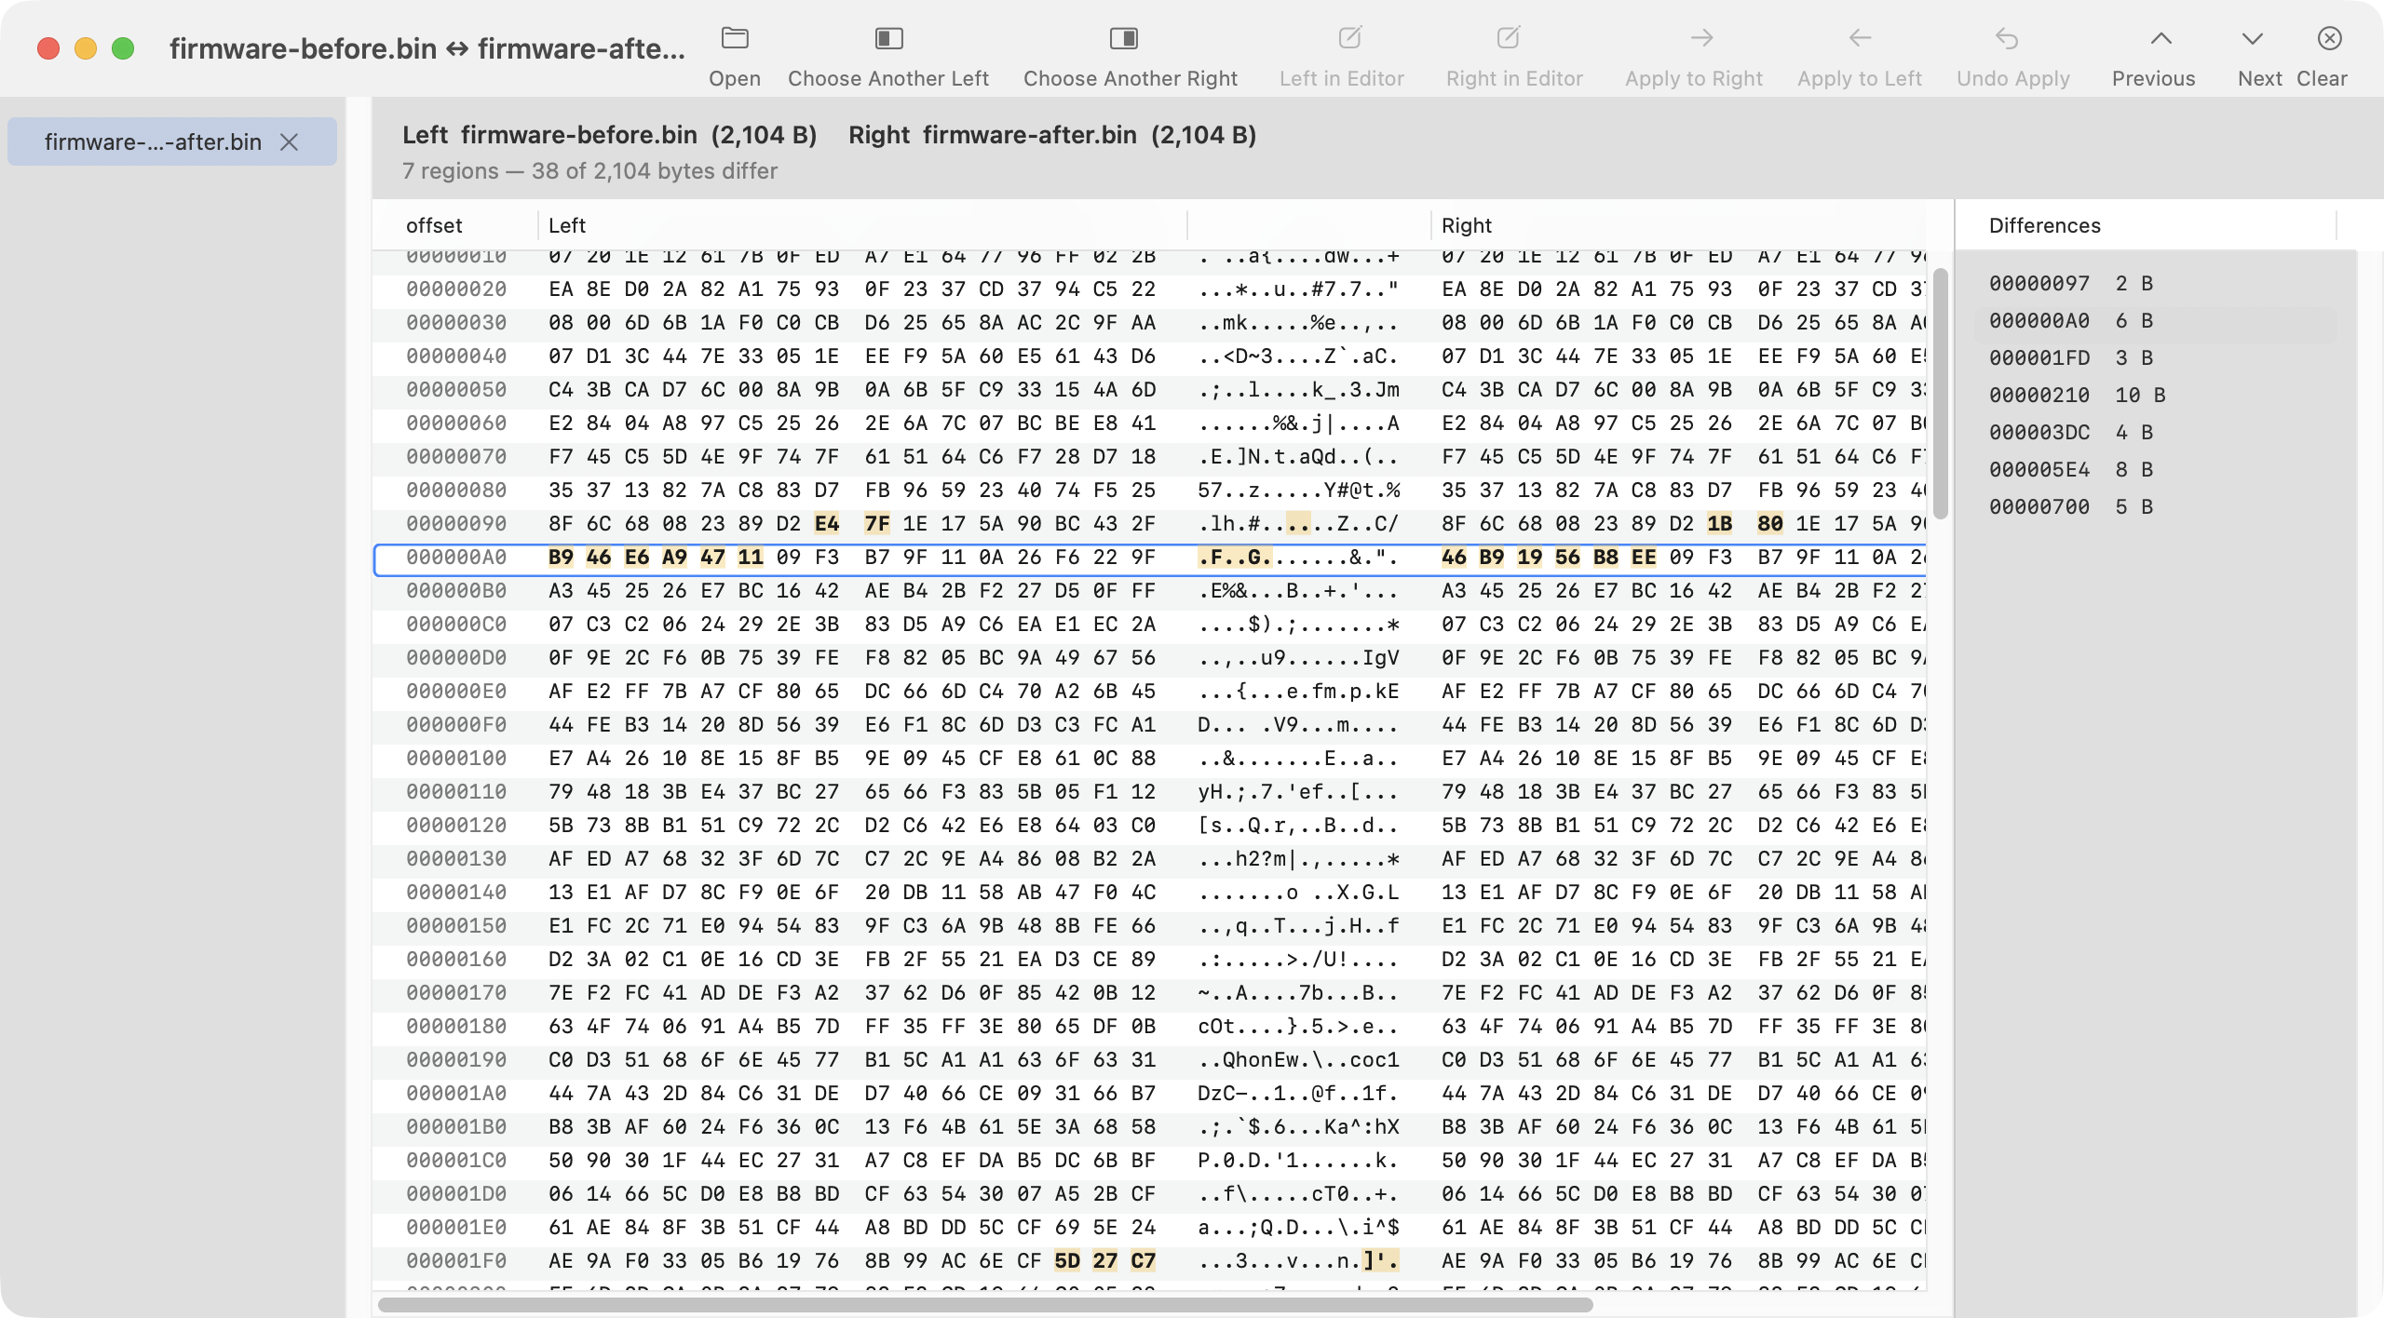Click the '7 regions — 38 of 2,104 bytes differ' summary
This screenshot has height=1318, width=2384.
click(589, 171)
